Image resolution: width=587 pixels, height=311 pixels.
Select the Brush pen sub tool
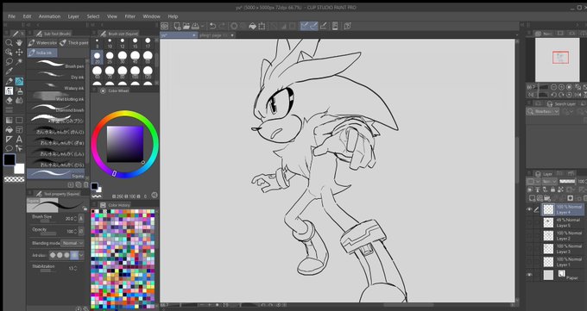[x=56, y=64]
